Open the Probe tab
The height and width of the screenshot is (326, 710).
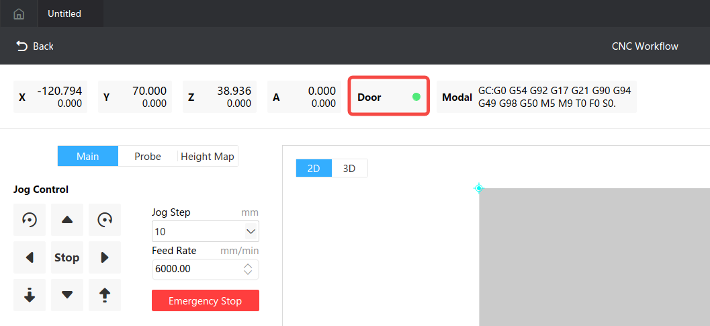point(148,156)
